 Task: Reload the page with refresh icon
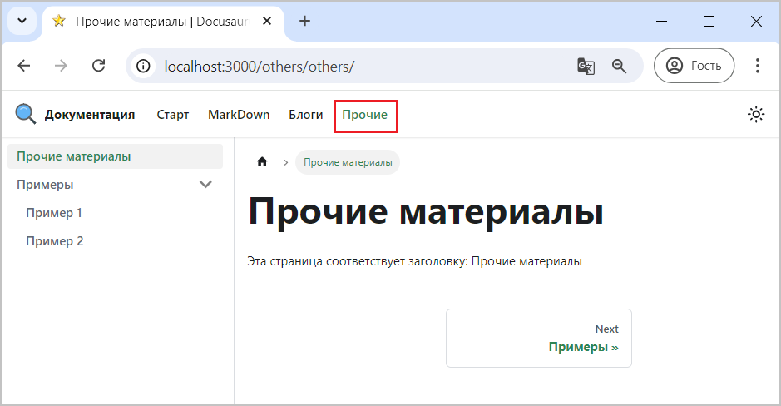(x=99, y=66)
